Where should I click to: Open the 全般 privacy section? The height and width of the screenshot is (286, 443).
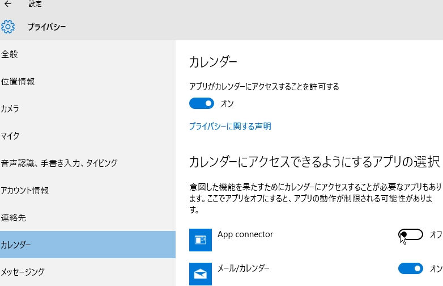click(10, 54)
